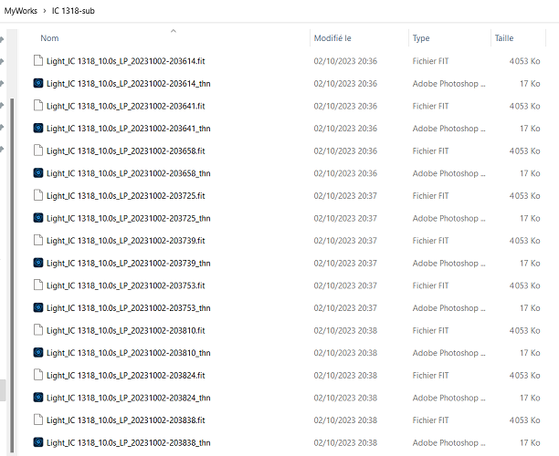The width and height of the screenshot is (559, 456).
Task: Select file Light_IC 1318_10.0s_LP_20231002-203838_thn
Action: pos(129,442)
